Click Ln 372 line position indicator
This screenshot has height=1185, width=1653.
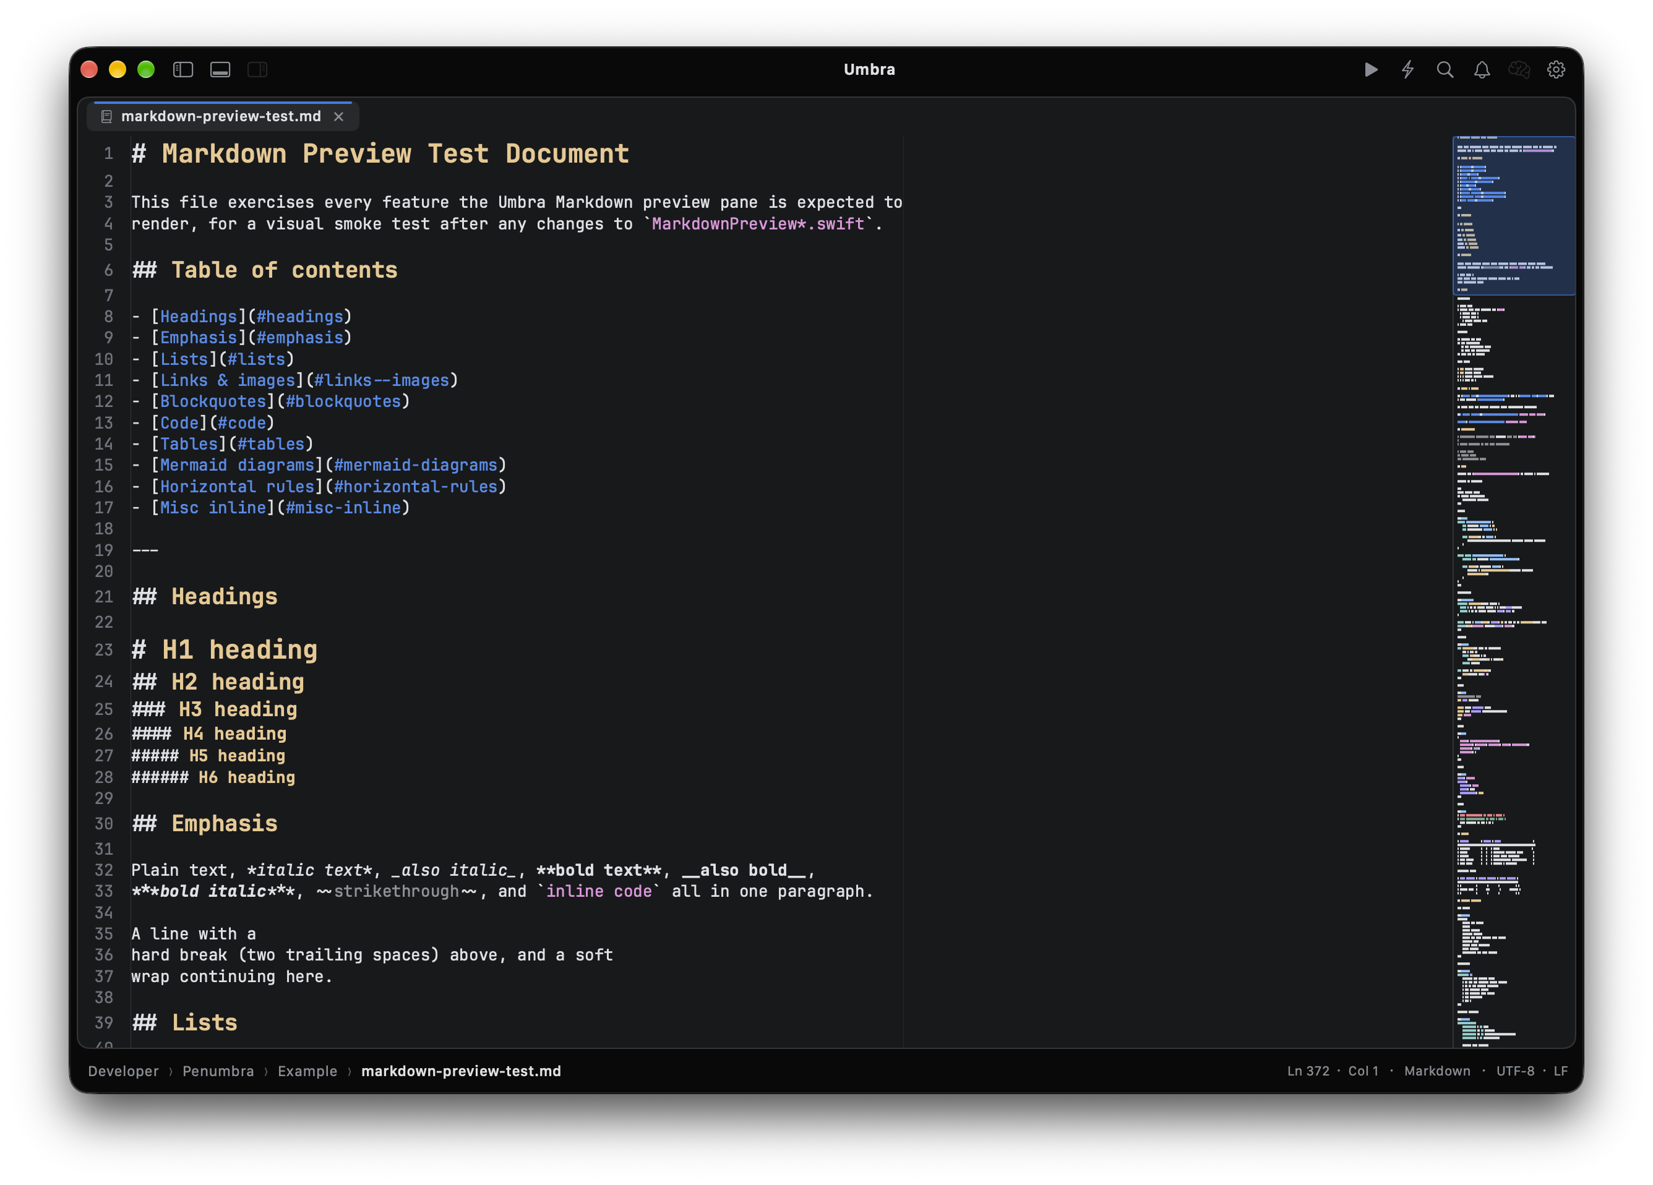click(x=1308, y=1071)
